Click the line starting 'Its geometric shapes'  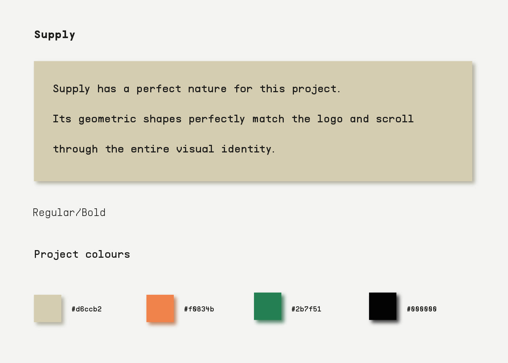point(233,119)
